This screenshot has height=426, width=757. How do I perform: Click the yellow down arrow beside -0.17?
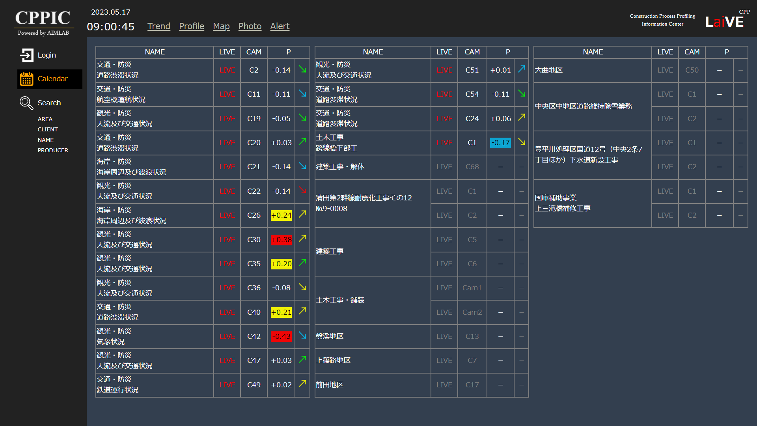click(x=522, y=142)
